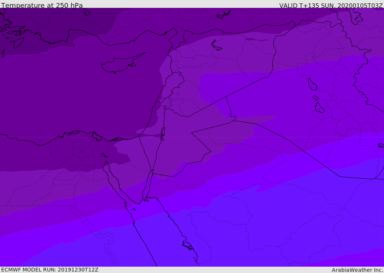Screen dimensions: 384x273
Task: Click the 'ECMWF MODEL RUN: 20191230T12Z' label
Action: pyautogui.click(x=50, y=270)
